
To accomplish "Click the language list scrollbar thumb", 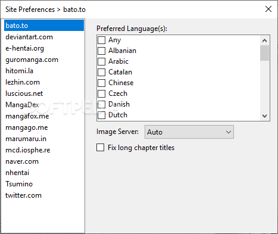I will [264, 53].
